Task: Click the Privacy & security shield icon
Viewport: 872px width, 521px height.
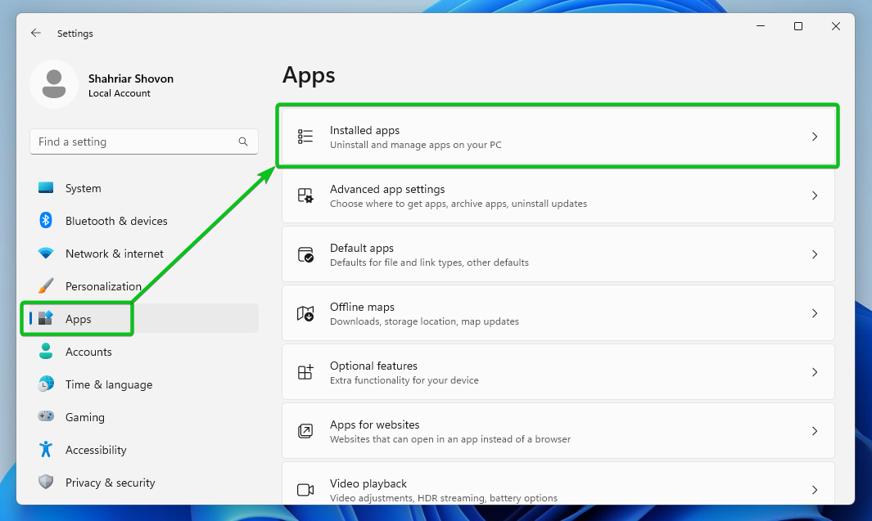Action: [x=46, y=482]
